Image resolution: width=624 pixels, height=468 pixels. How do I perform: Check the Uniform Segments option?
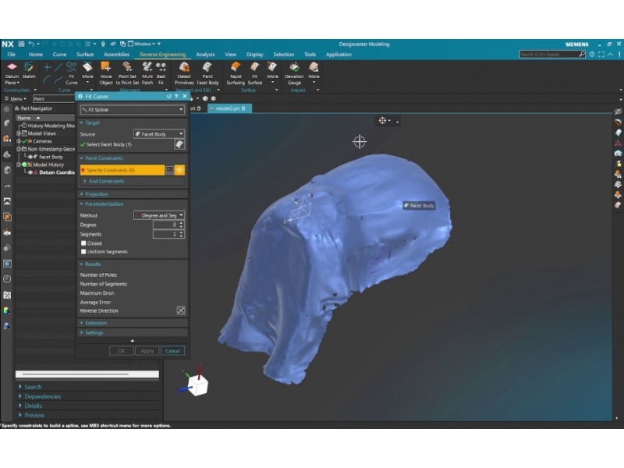(84, 252)
